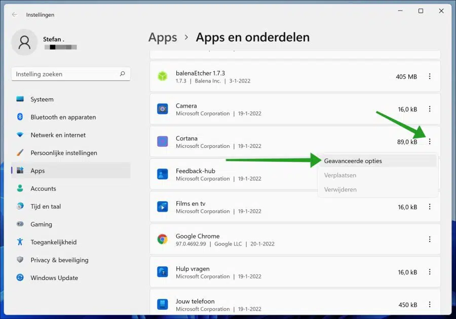Click the Camera app icon

pyautogui.click(x=163, y=109)
